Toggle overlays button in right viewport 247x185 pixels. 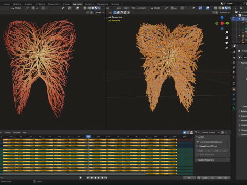[208, 8]
